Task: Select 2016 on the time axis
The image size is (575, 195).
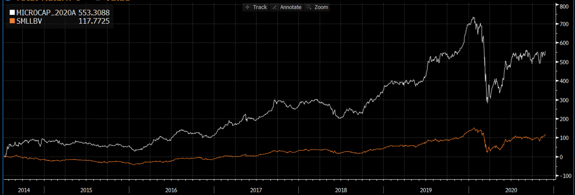Action: [x=171, y=190]
